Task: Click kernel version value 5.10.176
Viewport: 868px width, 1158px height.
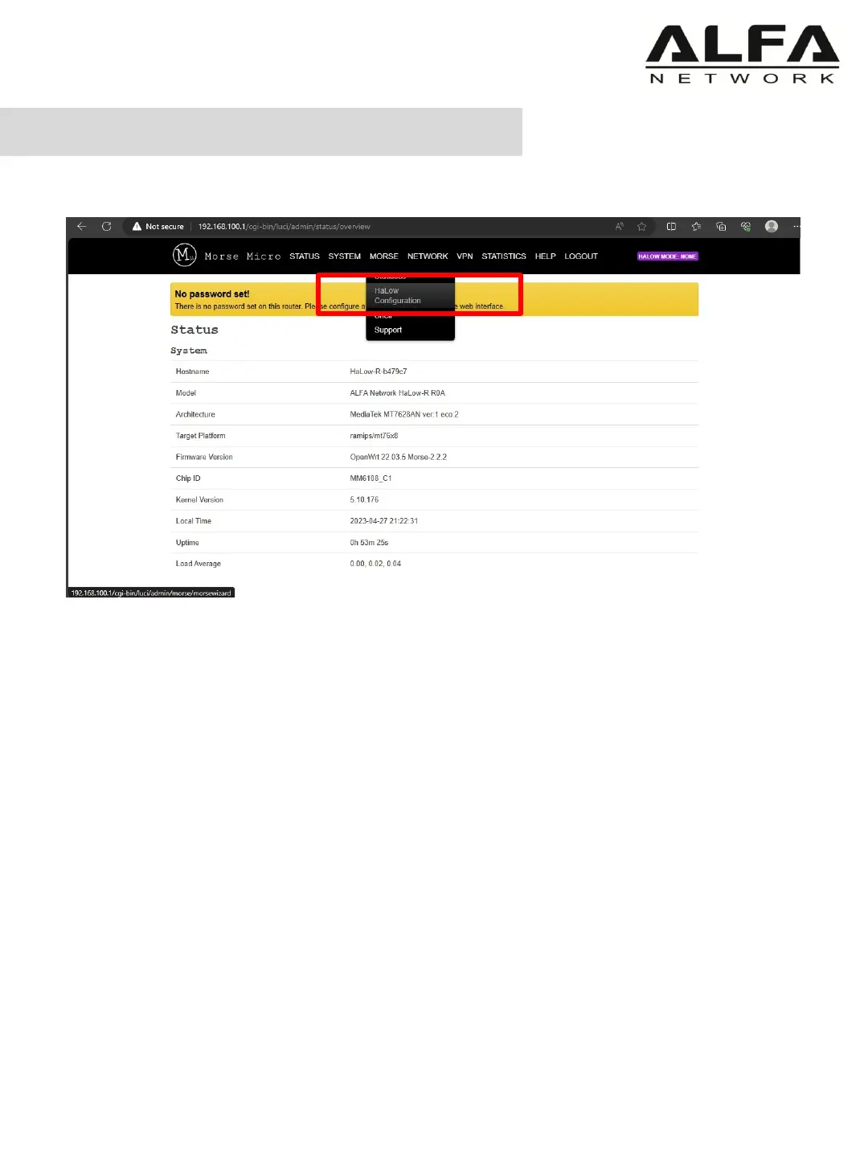Action: [x=364, y=500]
